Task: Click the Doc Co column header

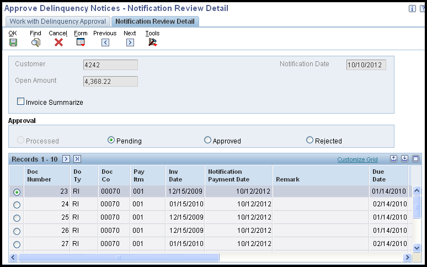Action: 114,175
